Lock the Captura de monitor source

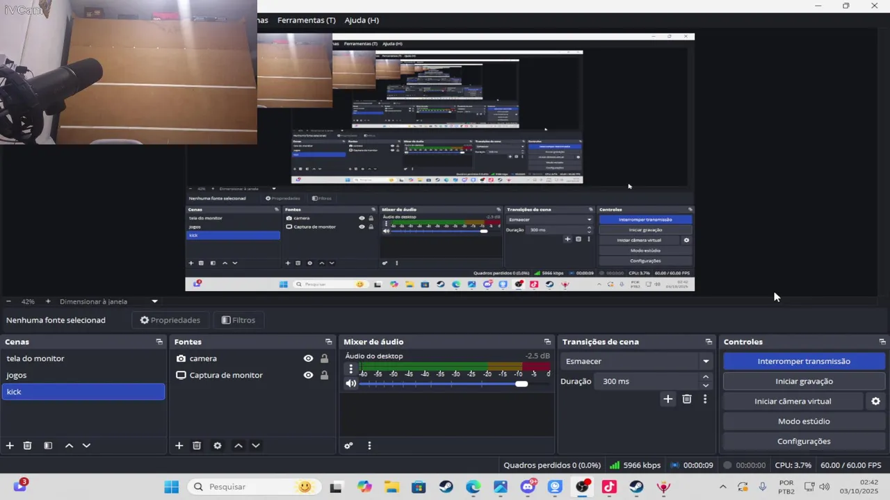(324, 375)
